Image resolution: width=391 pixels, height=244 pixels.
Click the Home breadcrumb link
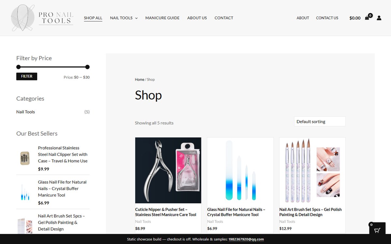(139, 79)
